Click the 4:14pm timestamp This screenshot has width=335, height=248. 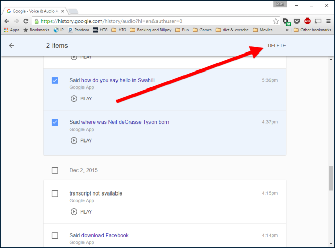pyautogui.click(x=270, y=235)
